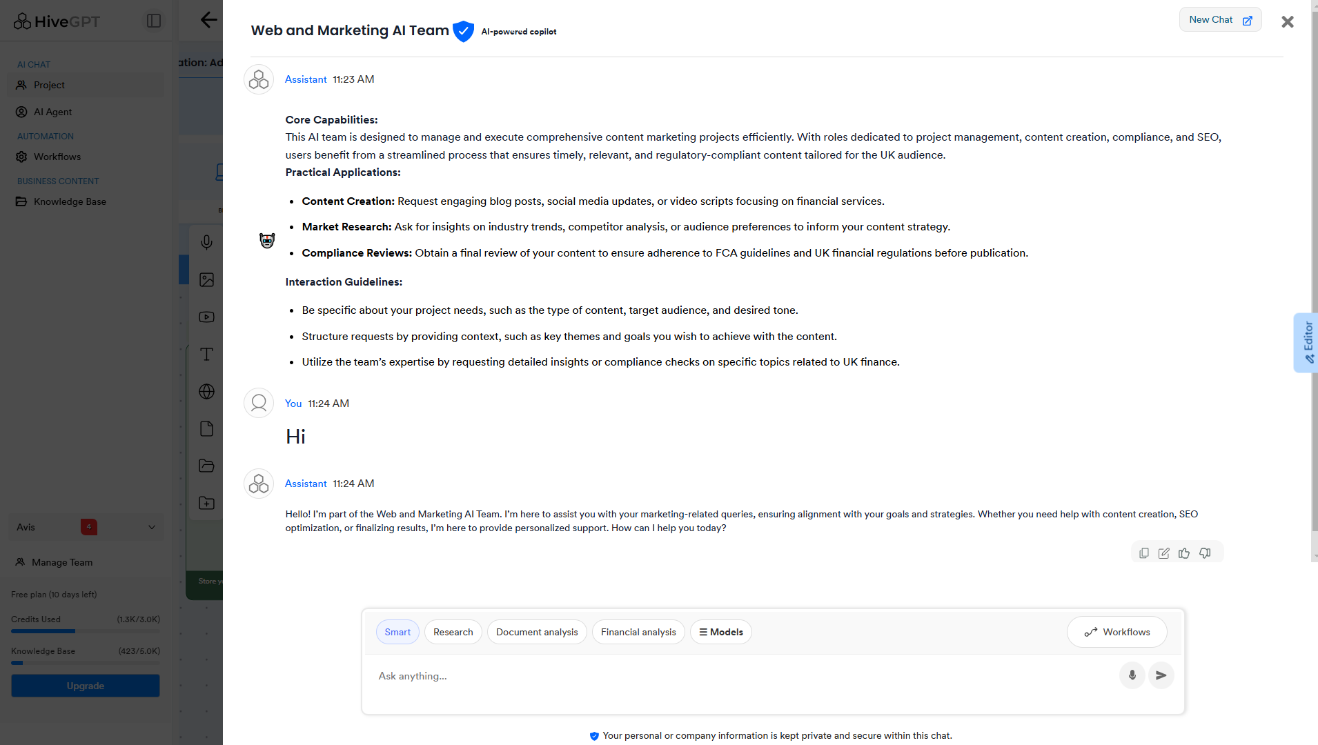The image size is (1318, 745).
Task: Click the back arrow icon
Action: point(208,20)
